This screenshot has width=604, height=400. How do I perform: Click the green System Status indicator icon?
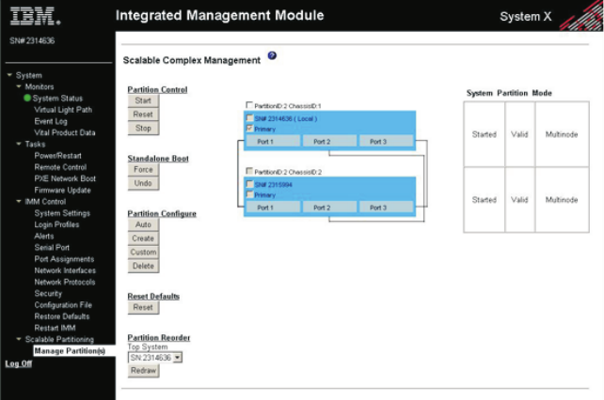point(27,98)
